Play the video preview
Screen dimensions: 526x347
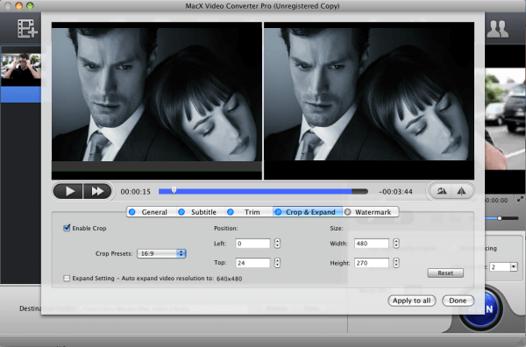point(68,191)
